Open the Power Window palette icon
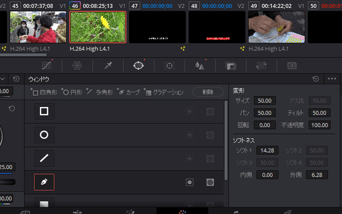 tap(138, 65)
